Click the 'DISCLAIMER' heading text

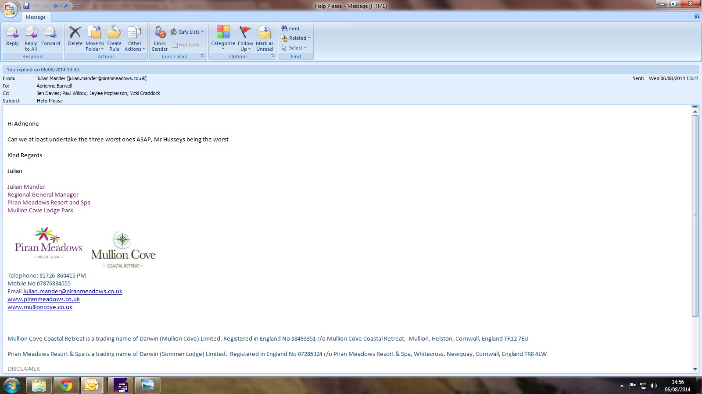24,369
